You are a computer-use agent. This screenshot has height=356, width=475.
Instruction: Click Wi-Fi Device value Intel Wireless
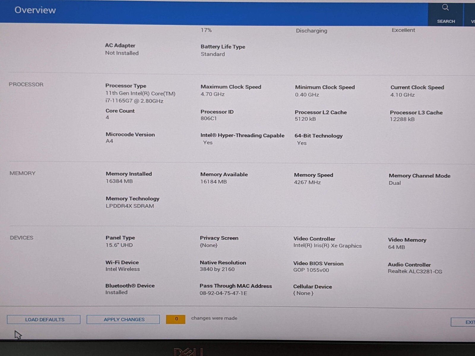(123, 269)
